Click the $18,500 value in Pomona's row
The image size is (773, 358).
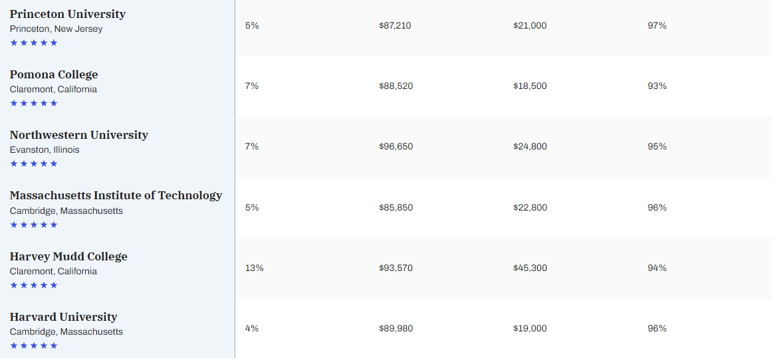[530, 86]
